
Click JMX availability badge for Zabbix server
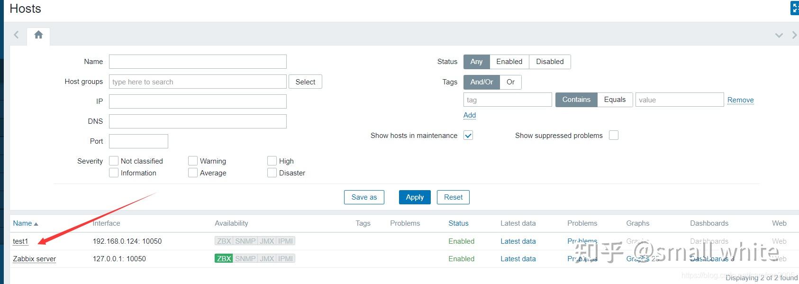click(267, 258)
